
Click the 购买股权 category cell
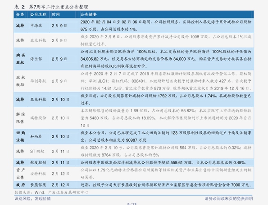point(21,59)
